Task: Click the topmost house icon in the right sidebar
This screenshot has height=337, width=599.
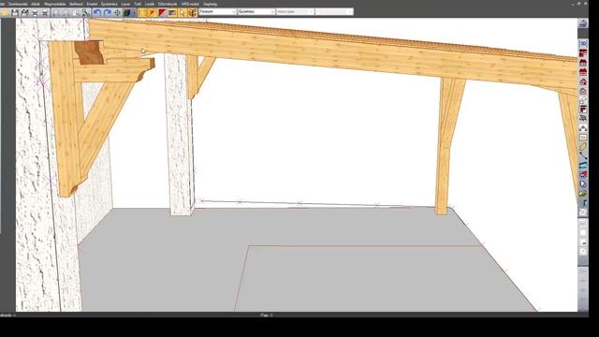Action: coord(583,23)
